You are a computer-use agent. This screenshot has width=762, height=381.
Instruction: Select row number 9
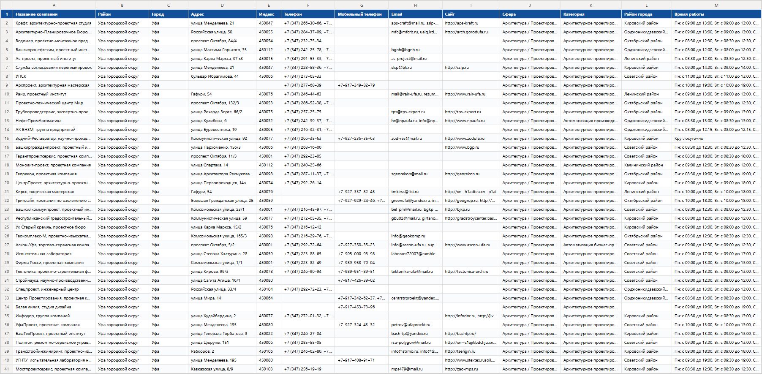(x=7, y=85)
